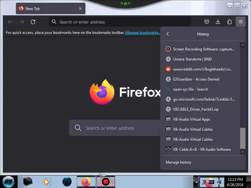
Task: Close the New Tab tab
Action: [x=80, y=8]
